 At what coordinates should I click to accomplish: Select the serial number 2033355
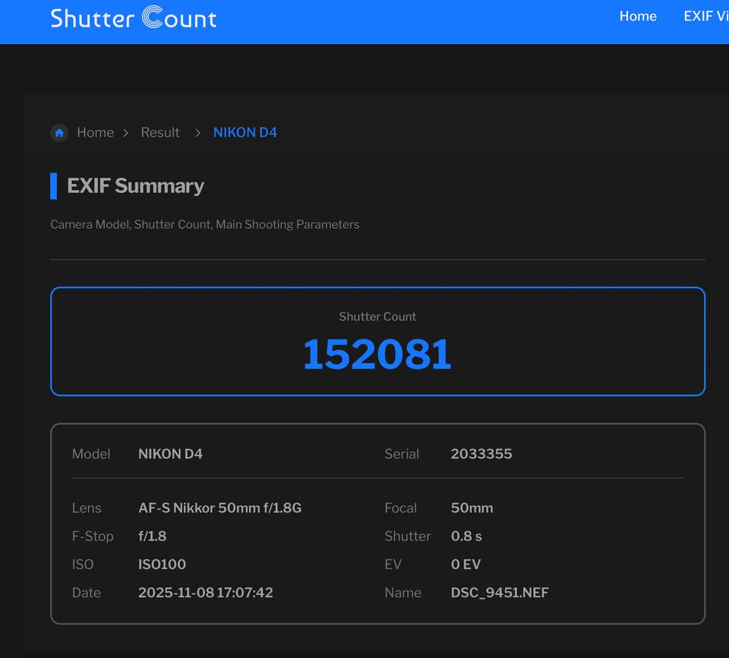pos(481,454)
